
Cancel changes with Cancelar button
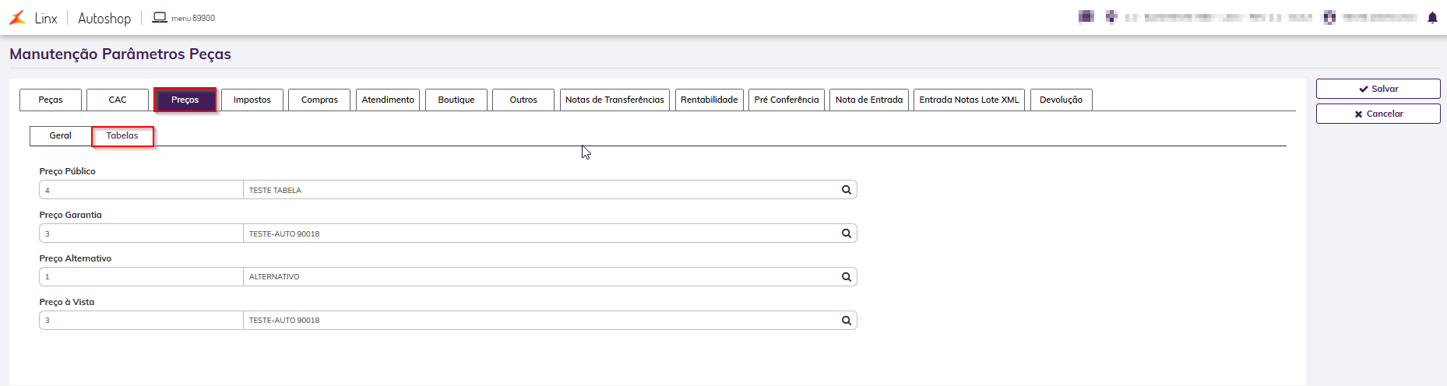pyautogui.click(x=1378, y=114)
